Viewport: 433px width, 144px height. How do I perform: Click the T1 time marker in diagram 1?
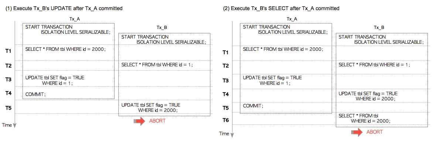[8, 51]
